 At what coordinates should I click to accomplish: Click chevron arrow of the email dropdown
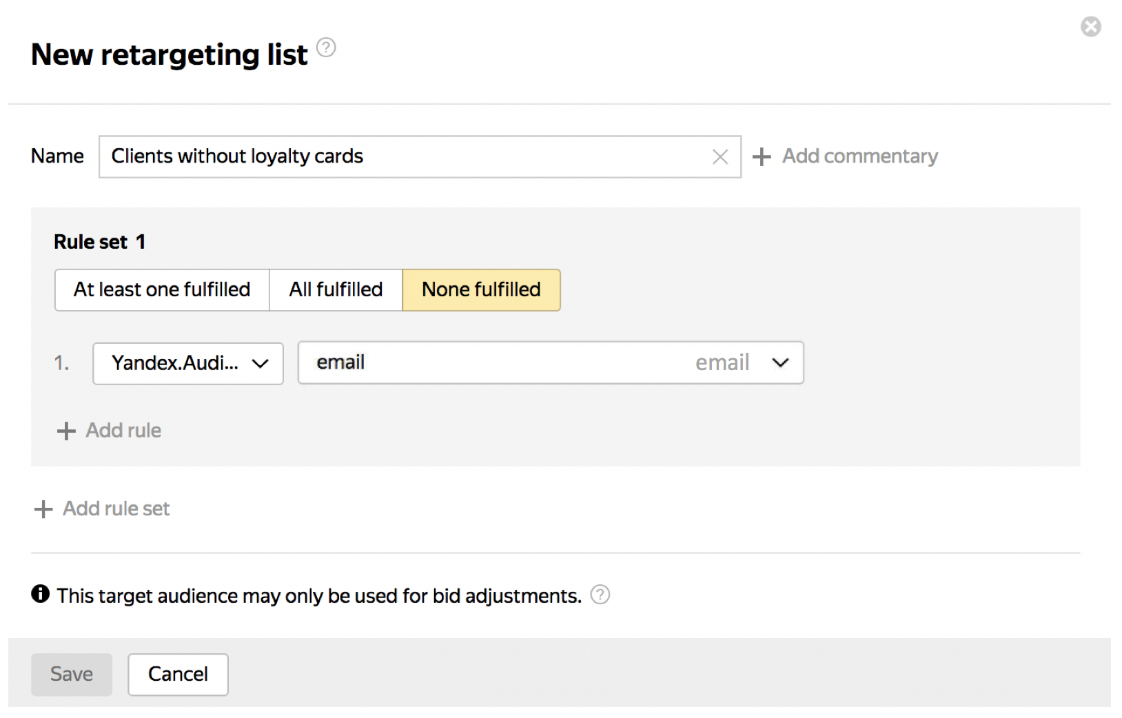[x=780, y=363]
